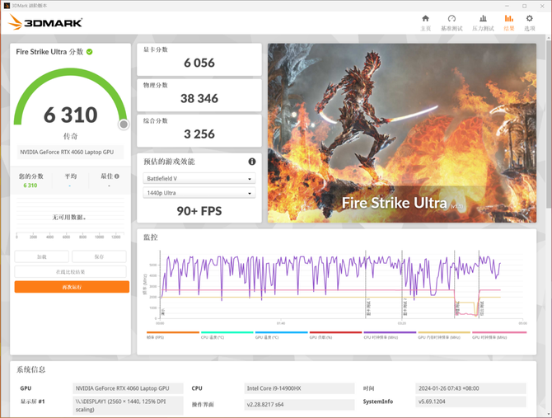
Task: Click the 操作界面 version v2.28.8217 s64
Action: pyautogui.click(x=299, y=405)
